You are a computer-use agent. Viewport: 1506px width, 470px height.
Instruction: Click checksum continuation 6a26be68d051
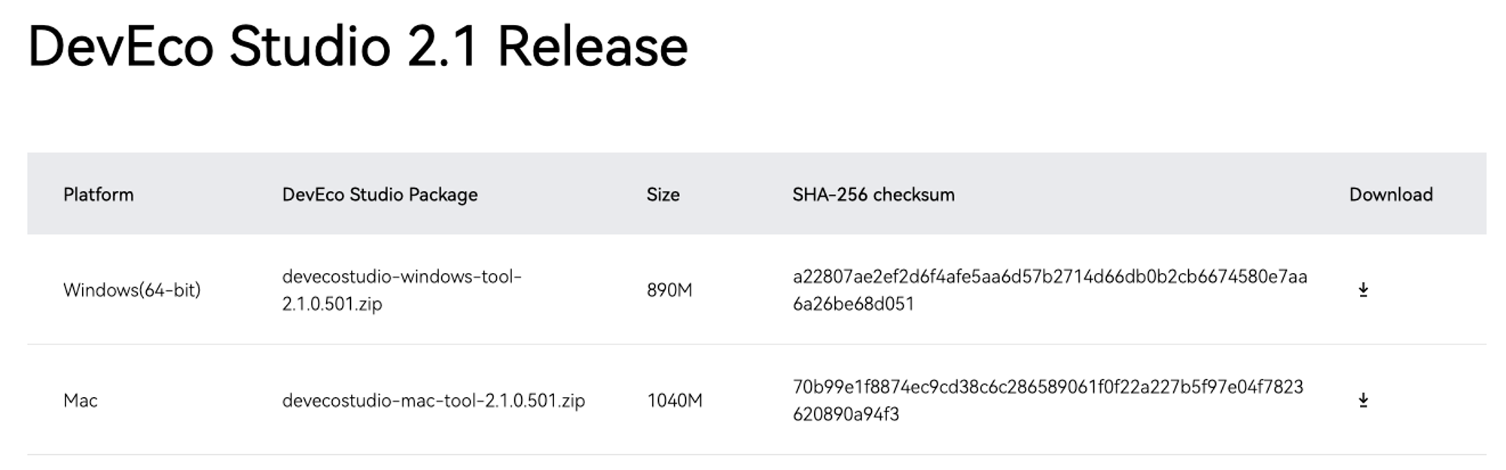(x=853, y=304)
